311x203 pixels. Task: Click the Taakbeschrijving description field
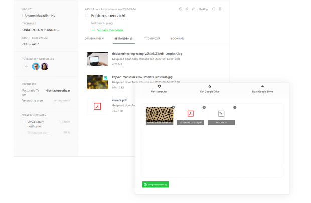(x=102, y=23)
